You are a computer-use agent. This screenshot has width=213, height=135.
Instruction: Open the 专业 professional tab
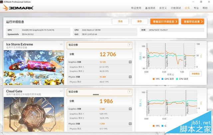(196, 8)
